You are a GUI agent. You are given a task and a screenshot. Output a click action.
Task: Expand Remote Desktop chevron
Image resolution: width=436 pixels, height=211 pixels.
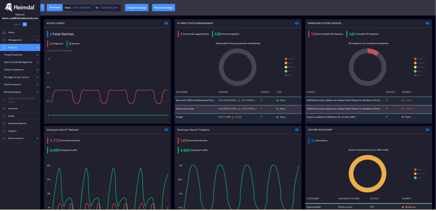click(x=37, y=92)
